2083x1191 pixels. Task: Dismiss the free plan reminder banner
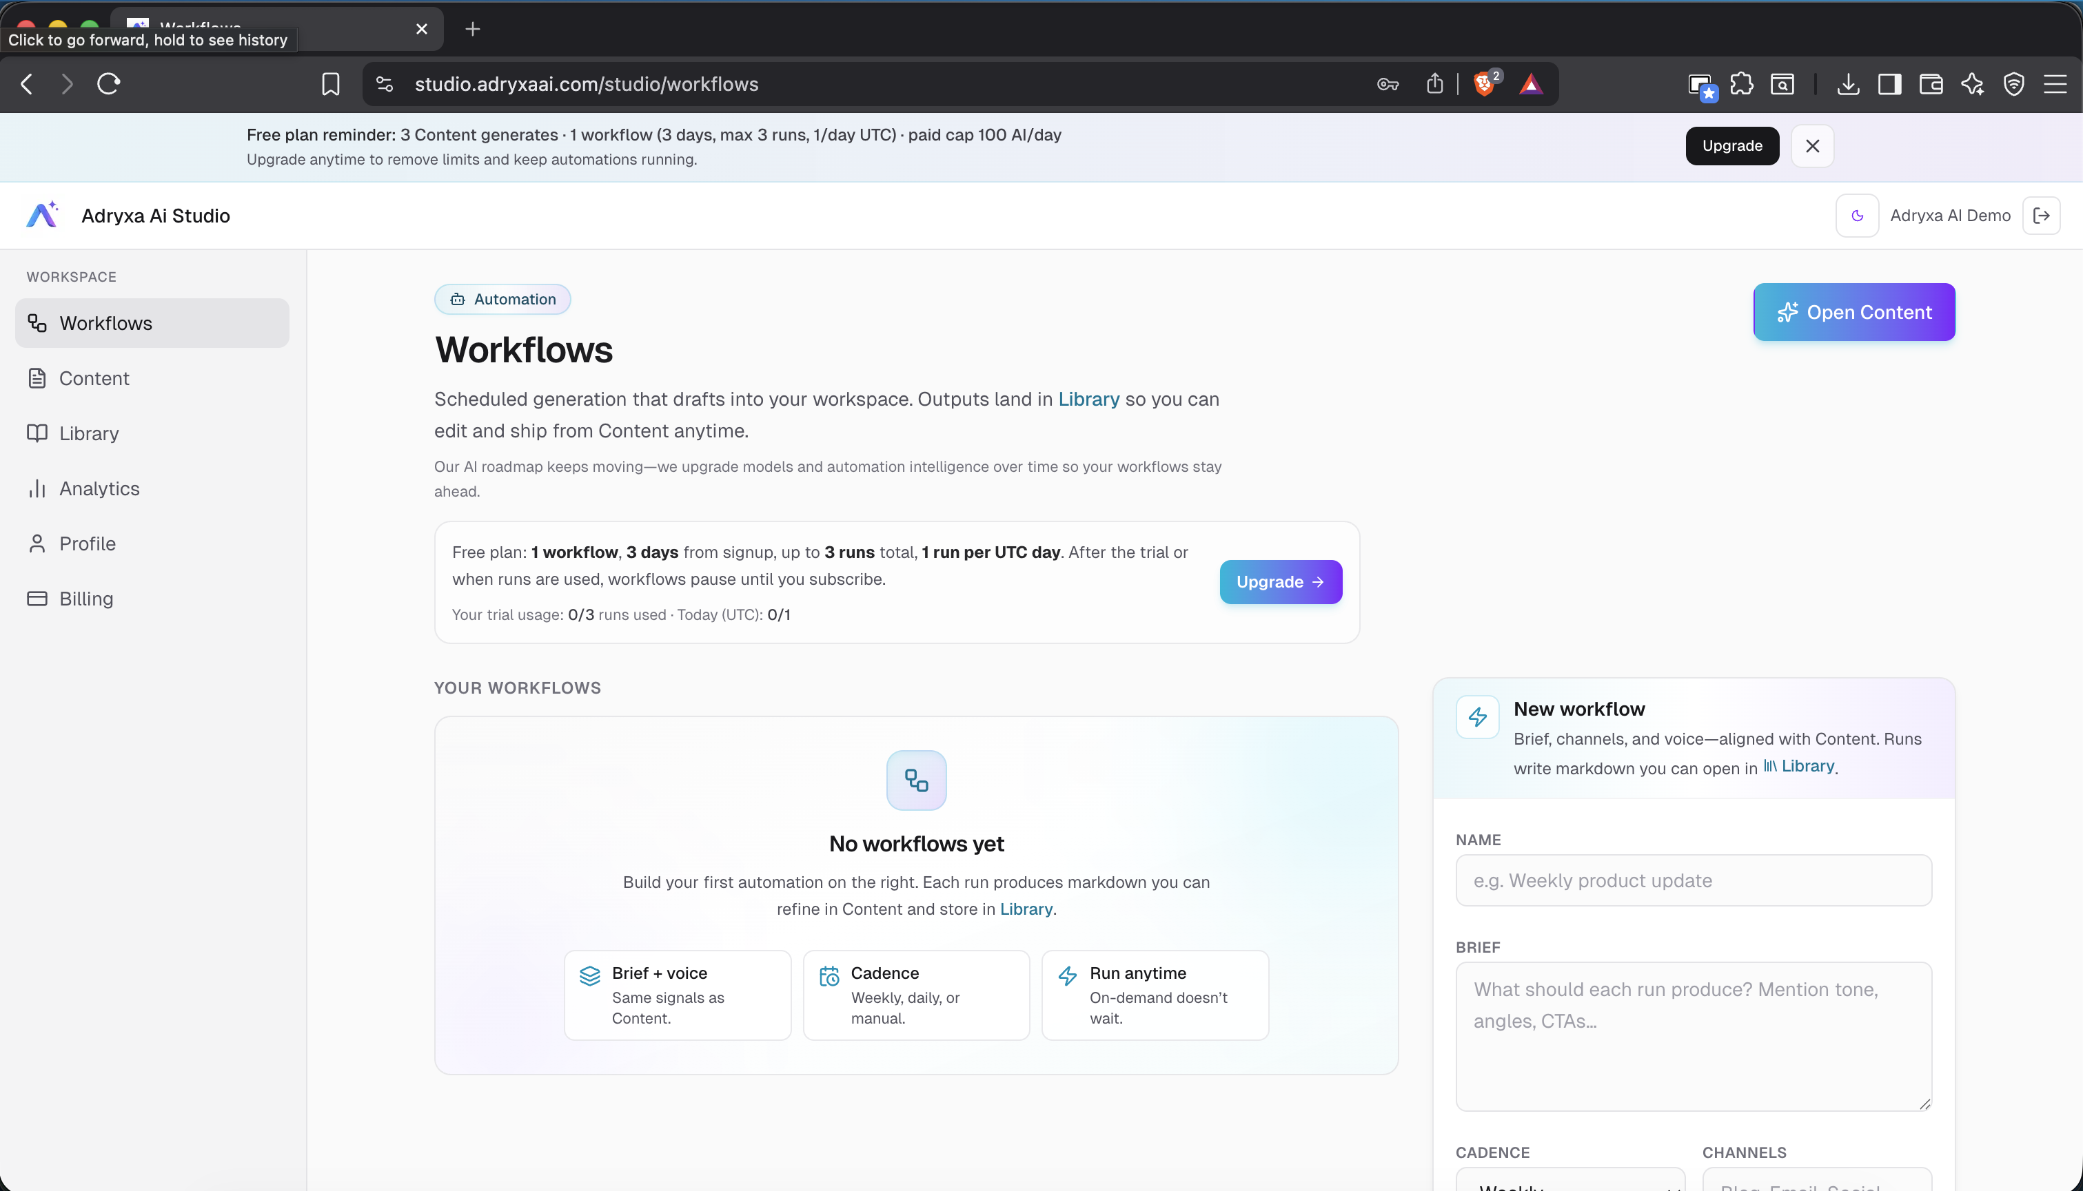point(1812,147)
